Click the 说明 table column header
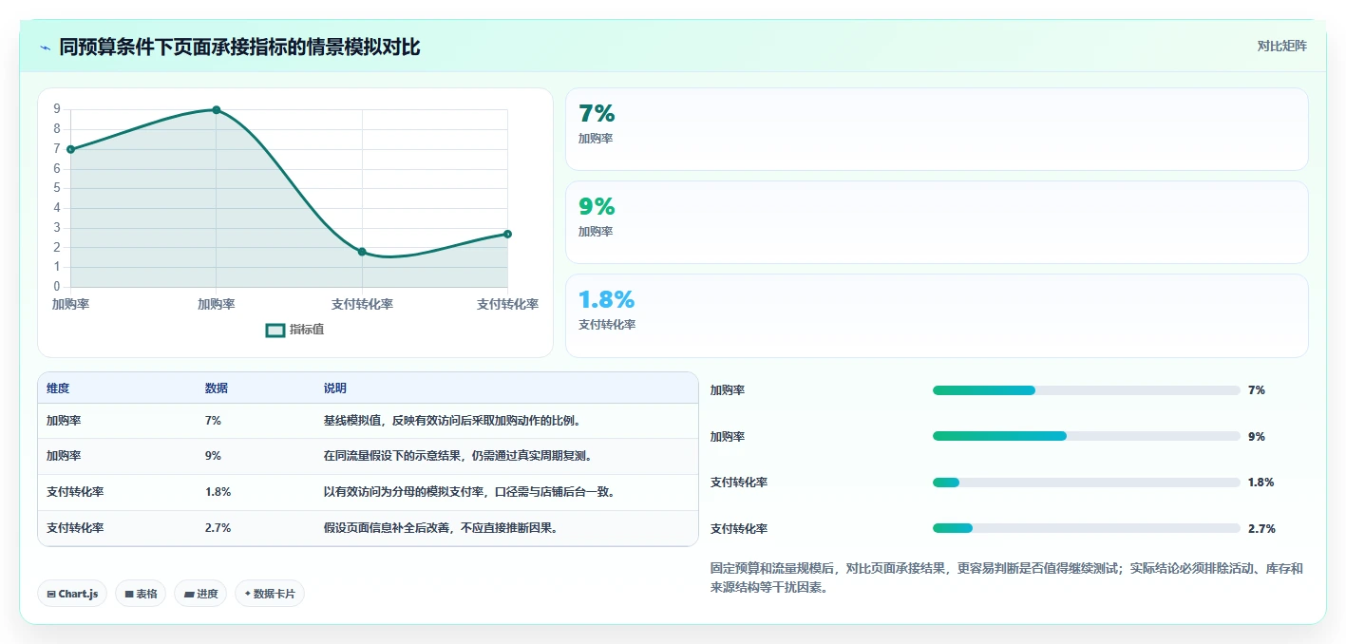This screenshot has height=644, width=1346. click(335, 388)
